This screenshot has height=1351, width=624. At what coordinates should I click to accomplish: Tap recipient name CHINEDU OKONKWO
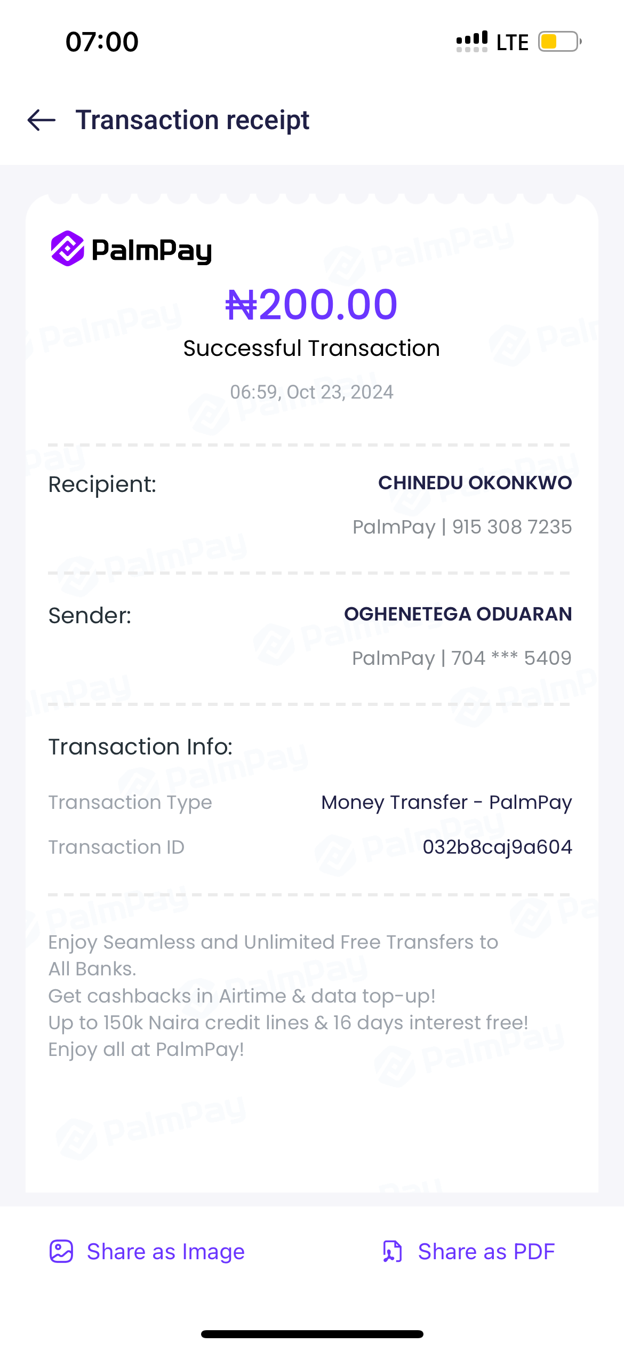coord(475,483)
